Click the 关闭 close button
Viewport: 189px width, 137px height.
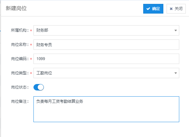point(176,9)
